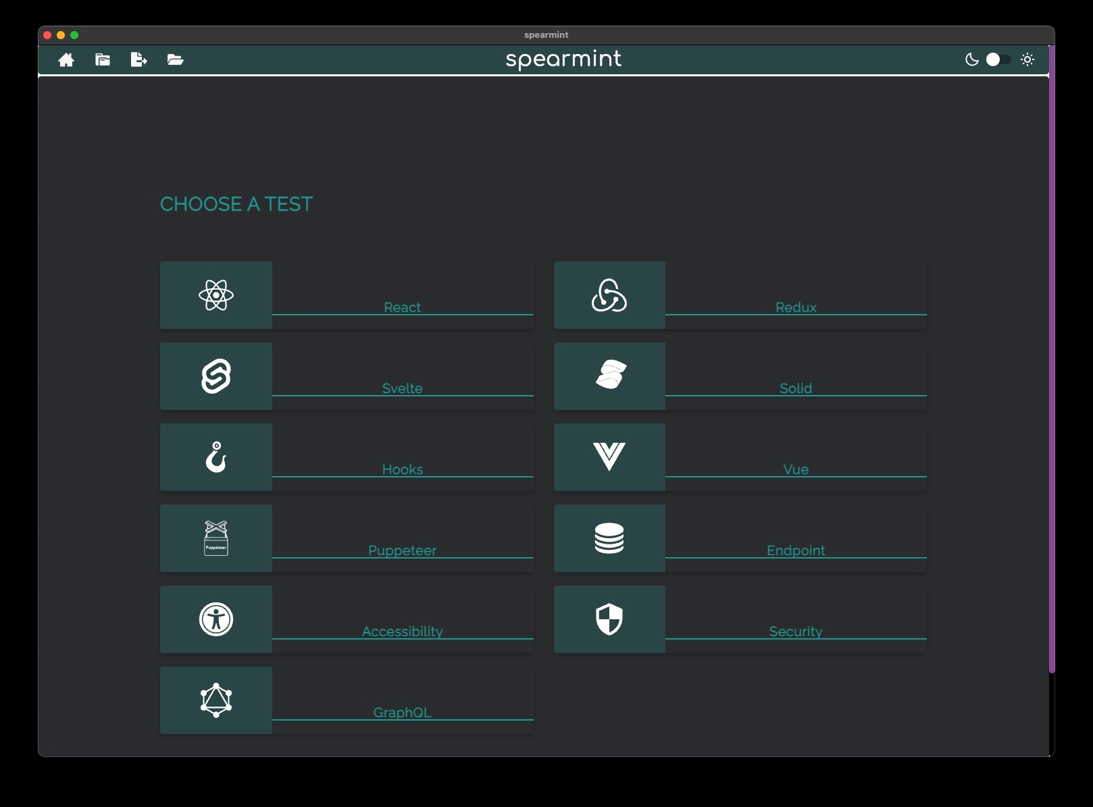Choose the Svelte test label
This screenshot has height=807, width=1093.
point(403,388)
